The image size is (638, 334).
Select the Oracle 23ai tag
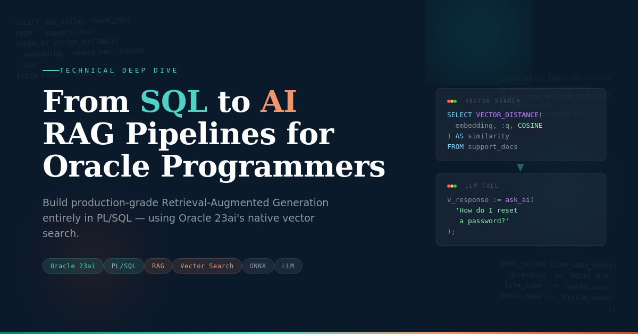pos(73,266)
